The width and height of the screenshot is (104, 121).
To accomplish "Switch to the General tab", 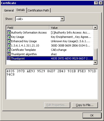I will 9,10.
